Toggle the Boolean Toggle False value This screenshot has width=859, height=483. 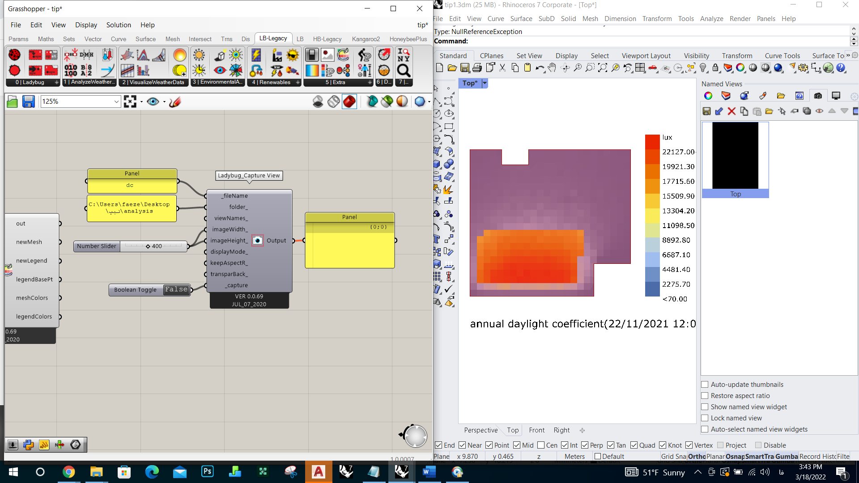[x=176, y=290]
